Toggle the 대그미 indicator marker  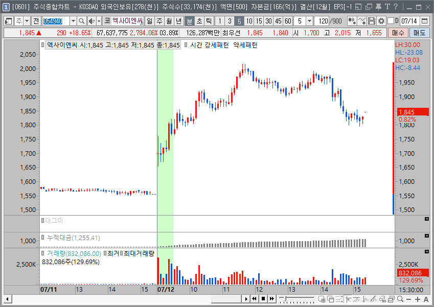[42, 221]
